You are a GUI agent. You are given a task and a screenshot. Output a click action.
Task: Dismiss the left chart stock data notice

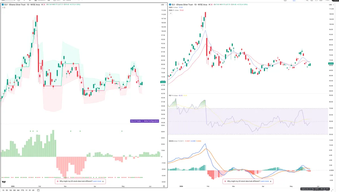[103, 181]
